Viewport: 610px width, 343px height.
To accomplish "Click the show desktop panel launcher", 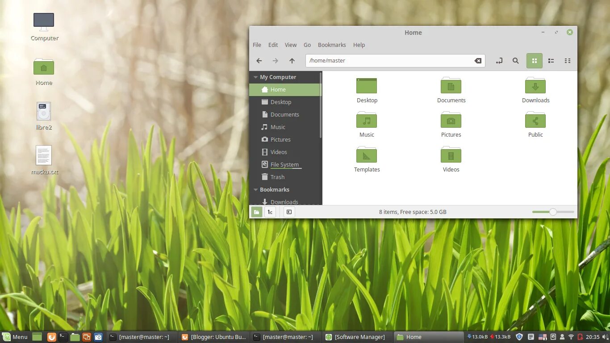I will (x=37, y=337).
